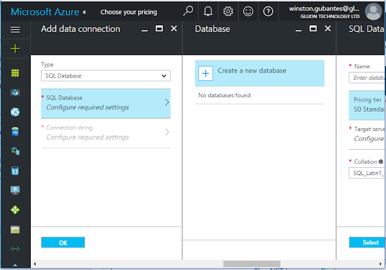Open the search magnifier in top bar
Image resolution: width=386 pixels, height=270 pixels.
pos(188,11)
